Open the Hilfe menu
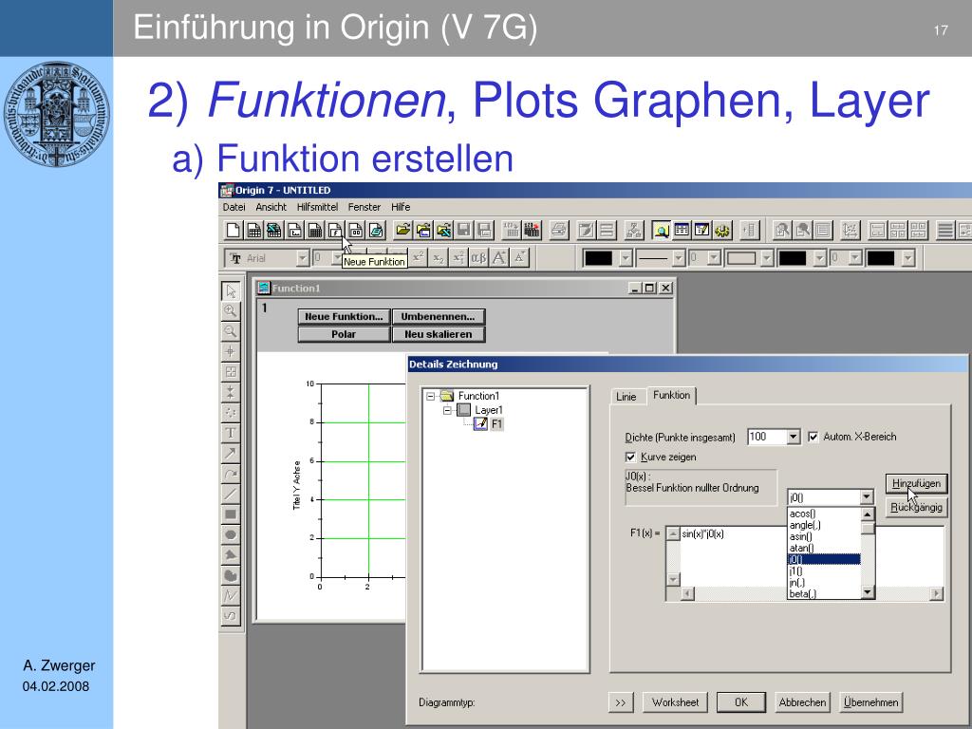This screenshot has width=972, height=729. [401, 207]
